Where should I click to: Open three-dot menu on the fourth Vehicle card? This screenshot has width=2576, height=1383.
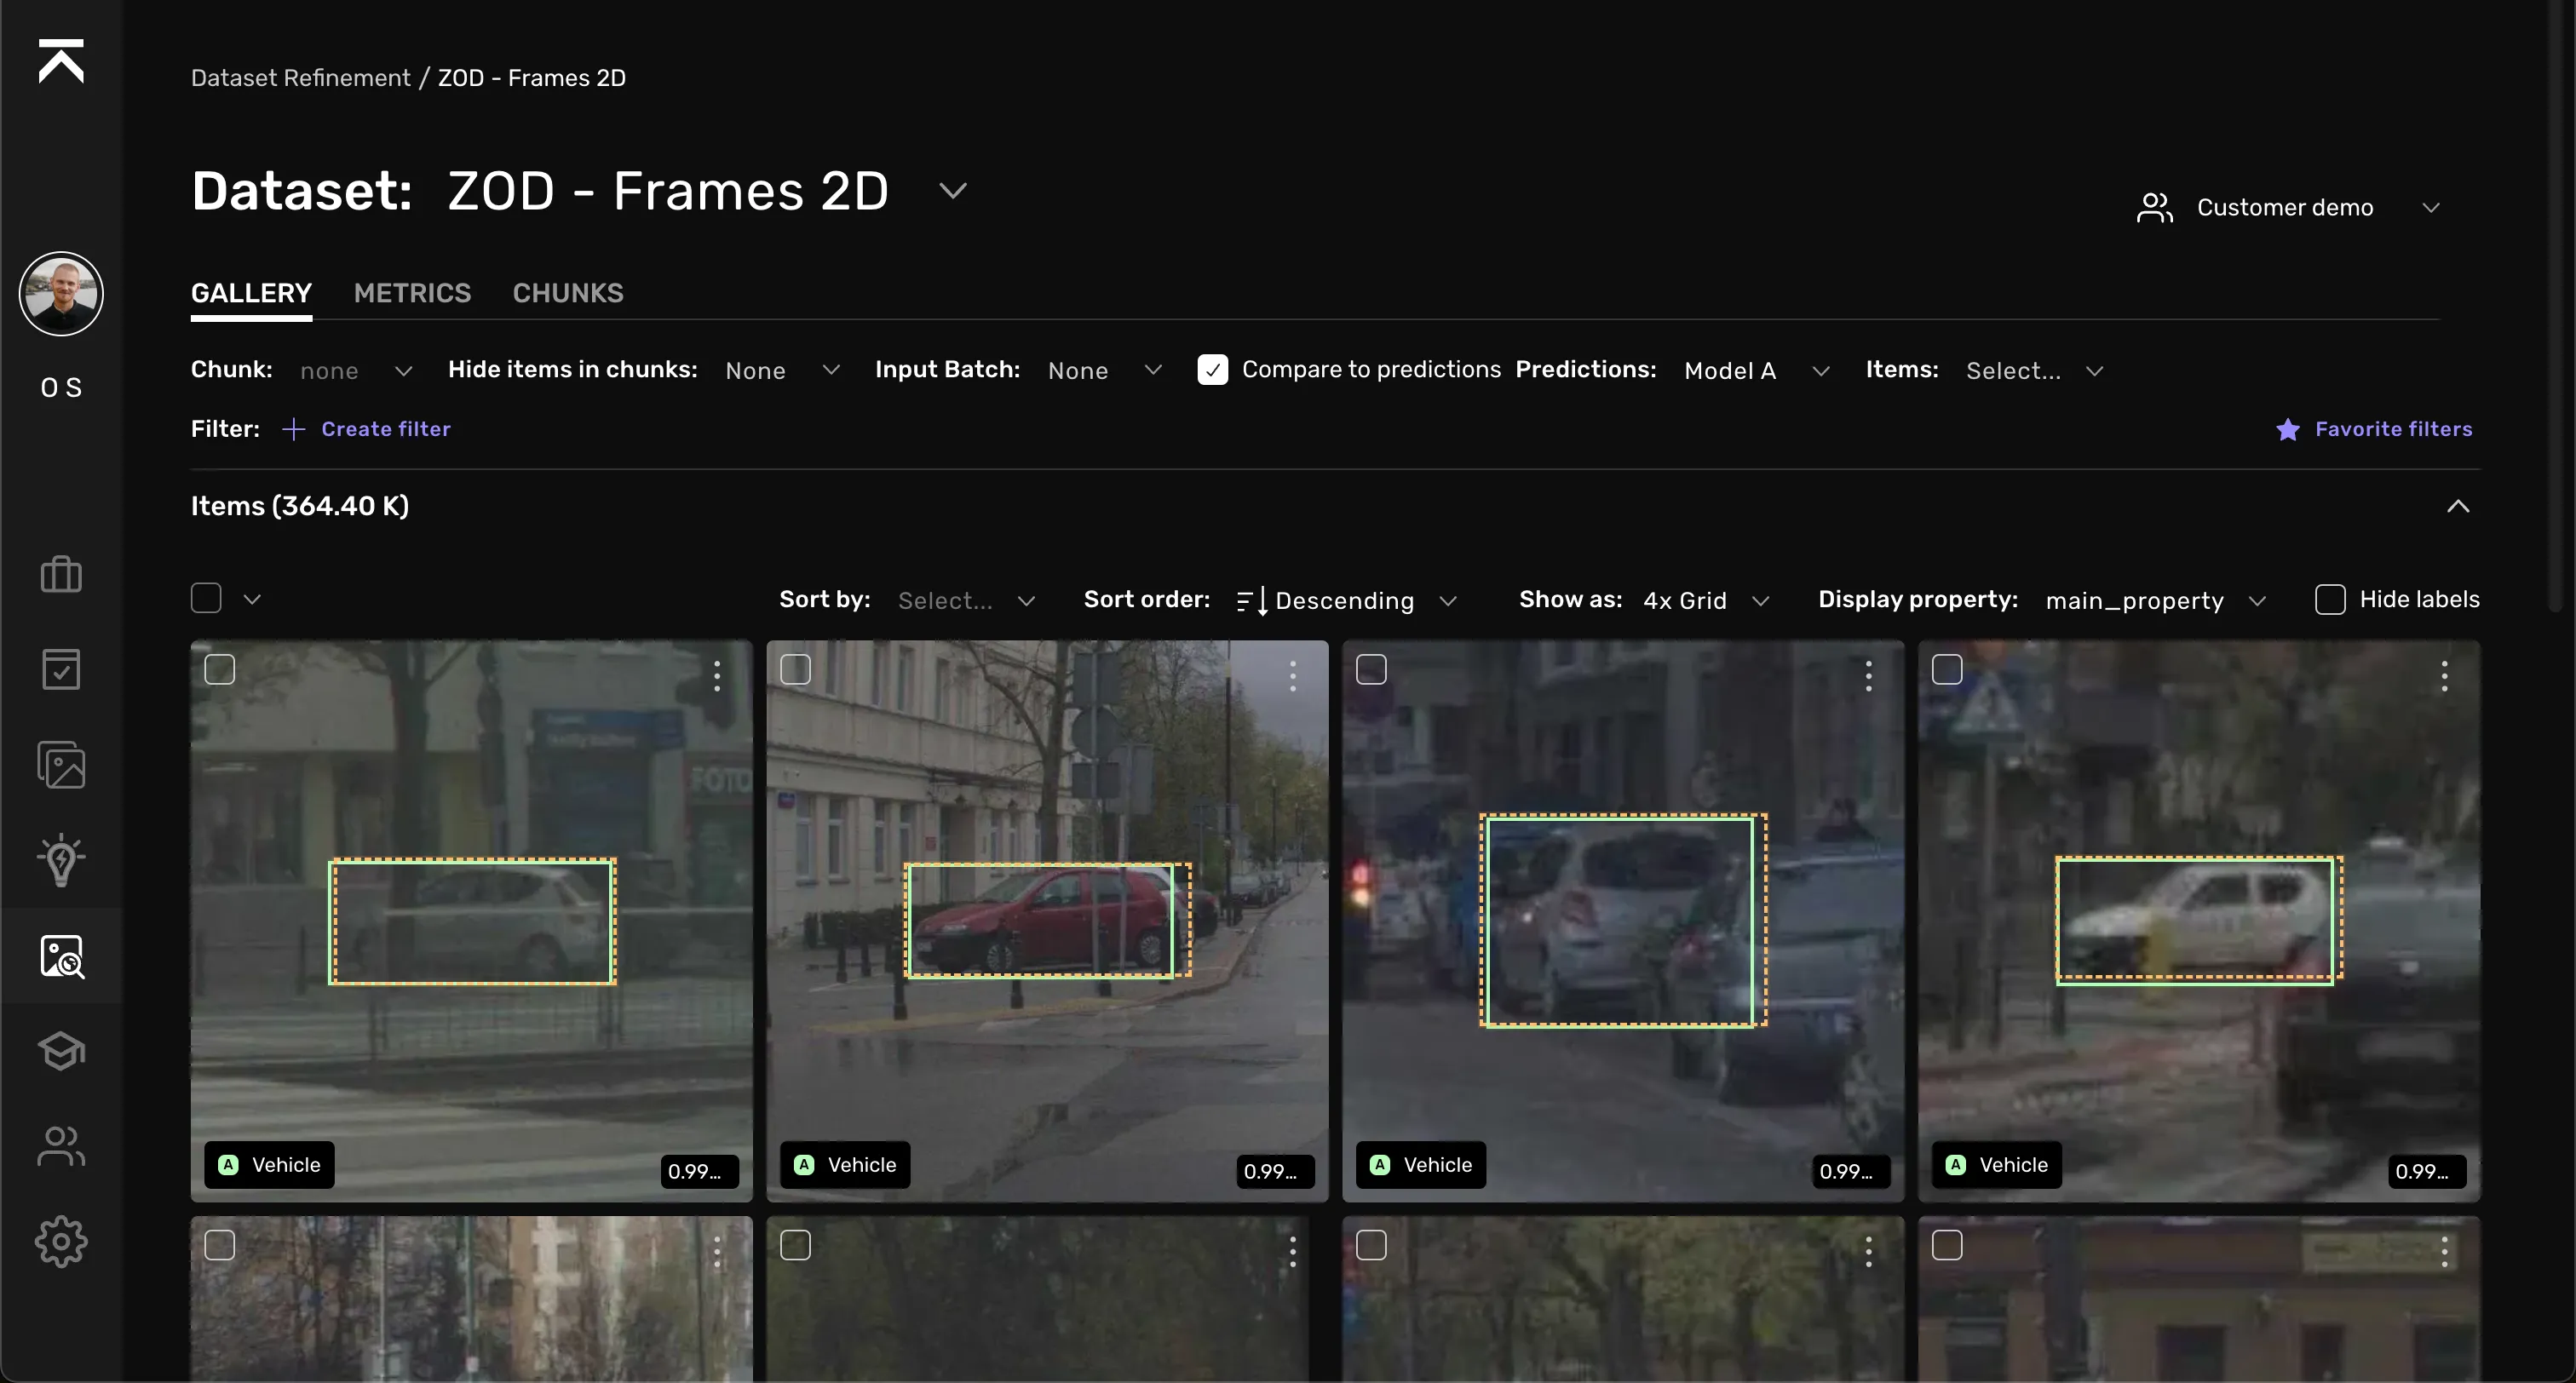[2444, 676]
